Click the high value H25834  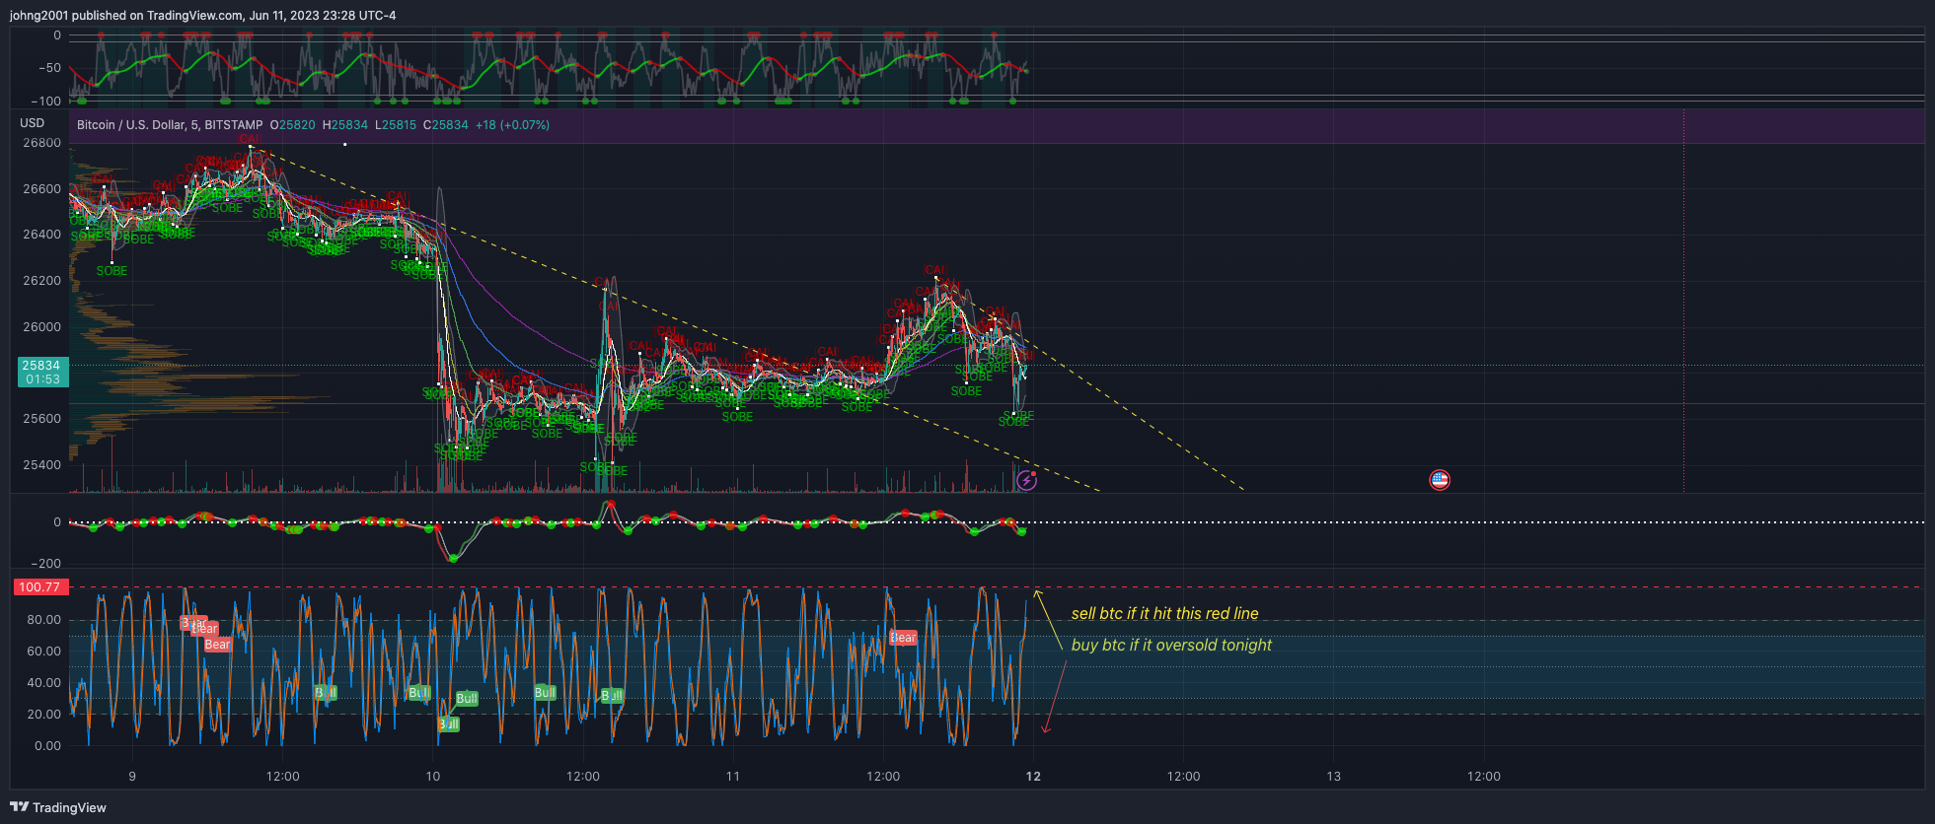point(345,125)
